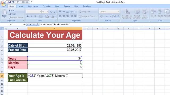Switch to the Data tab
The height and width of the screenshot is (95, 170).
[x=57, y=6]
